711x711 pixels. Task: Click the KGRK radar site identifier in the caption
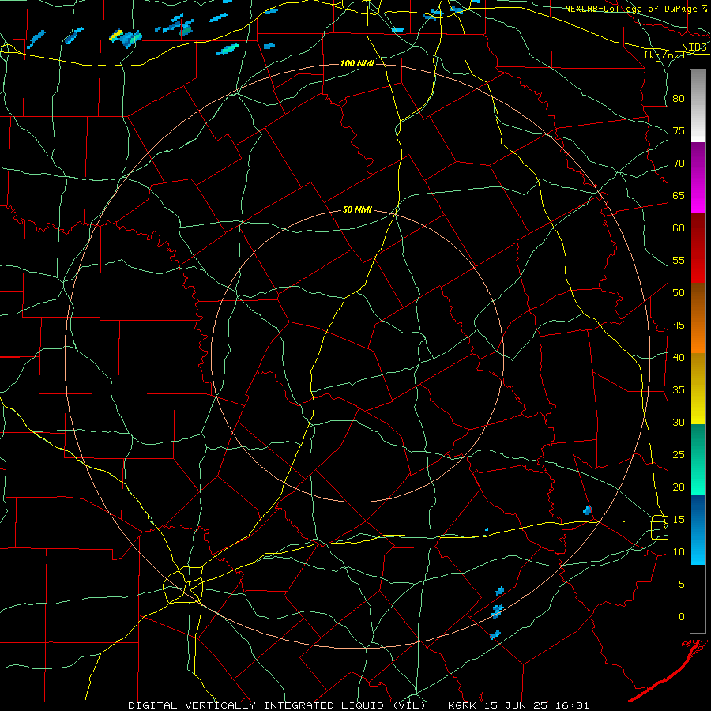tap(463, 705)
